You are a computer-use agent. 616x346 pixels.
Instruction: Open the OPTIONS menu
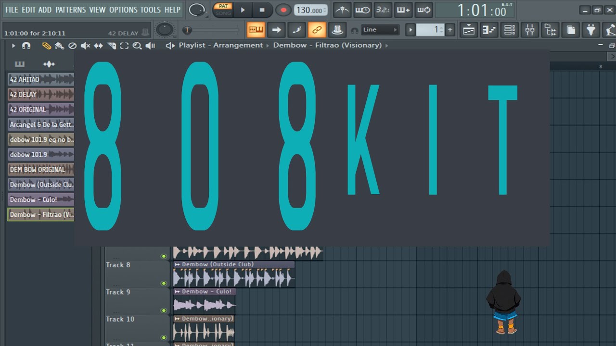point(123,10)
